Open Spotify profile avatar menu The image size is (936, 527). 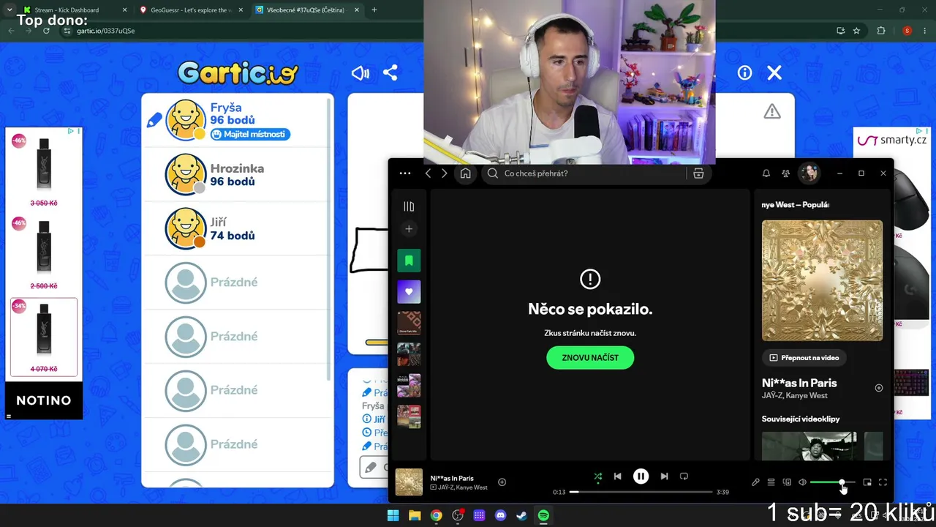tap(809, 173)
